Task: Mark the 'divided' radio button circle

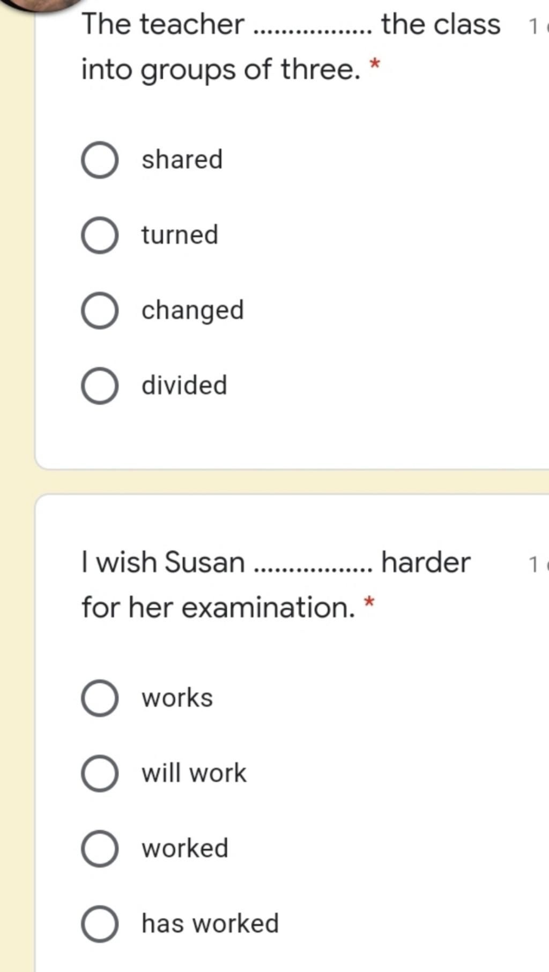Action: [x=100, y=386]
